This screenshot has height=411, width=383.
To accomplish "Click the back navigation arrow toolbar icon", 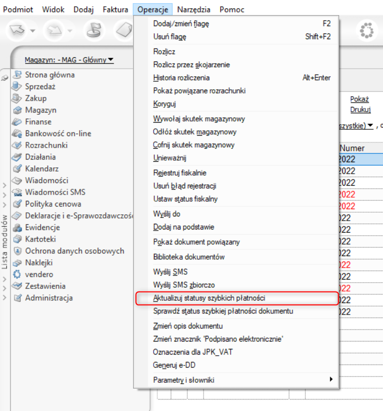I will 17,30.
